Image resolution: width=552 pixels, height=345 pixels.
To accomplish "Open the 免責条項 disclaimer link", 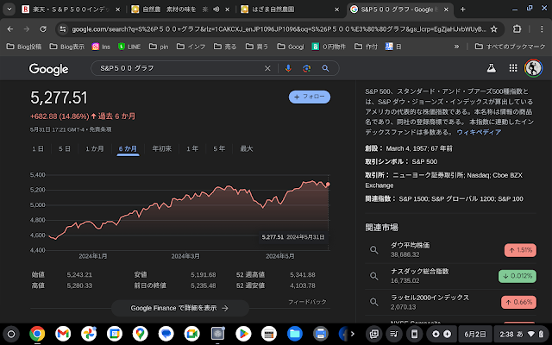I will tap(100, 129).
